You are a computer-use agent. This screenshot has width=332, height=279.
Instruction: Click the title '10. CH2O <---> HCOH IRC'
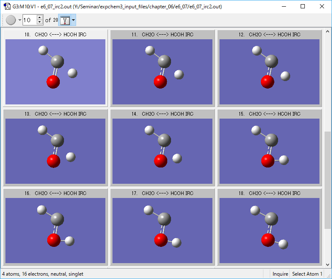tap(56, 35)
